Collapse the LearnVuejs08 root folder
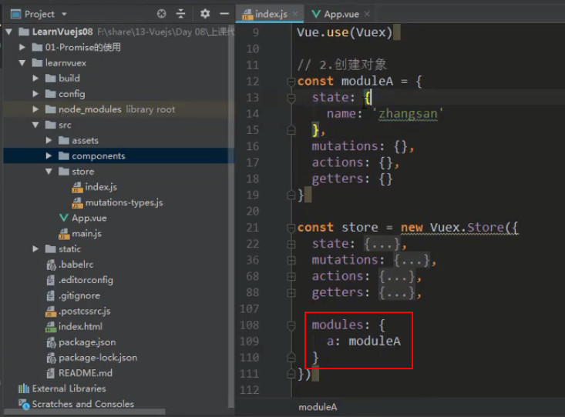This screenshot has width=565, height=417. [9, 32]
